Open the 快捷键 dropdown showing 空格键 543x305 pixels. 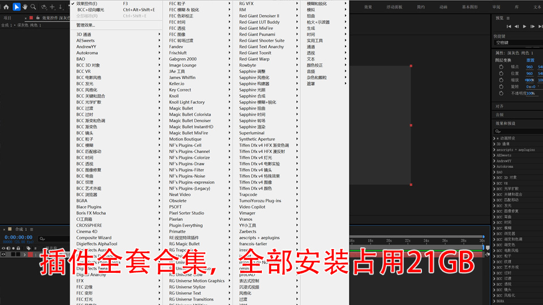coord(515,42)
